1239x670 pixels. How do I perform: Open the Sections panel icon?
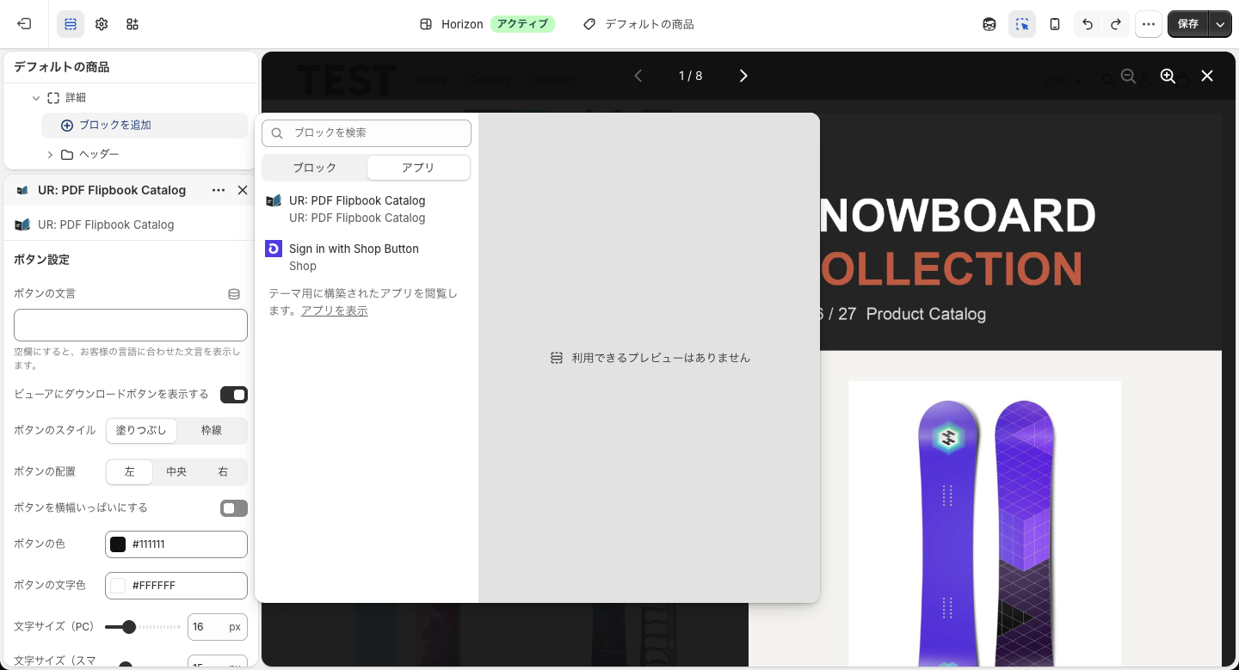pyautogui.click(x=71, y=24)
